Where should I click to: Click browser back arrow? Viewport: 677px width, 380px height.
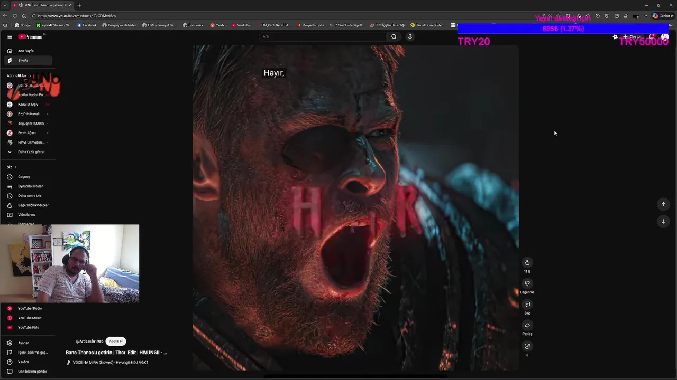[x=6, y=16]
